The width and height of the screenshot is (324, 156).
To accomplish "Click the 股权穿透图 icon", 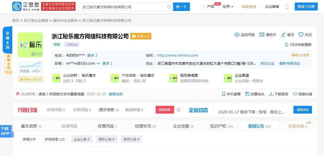I will click(173, 78).
